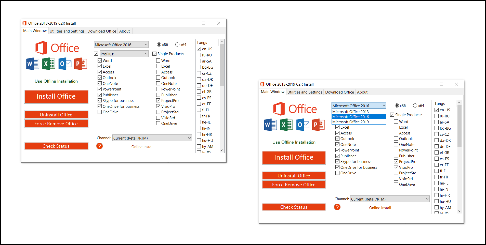Click the PowerPoint app icon in right window
Screen dimensions: 486x245
(x=318, y=125)
